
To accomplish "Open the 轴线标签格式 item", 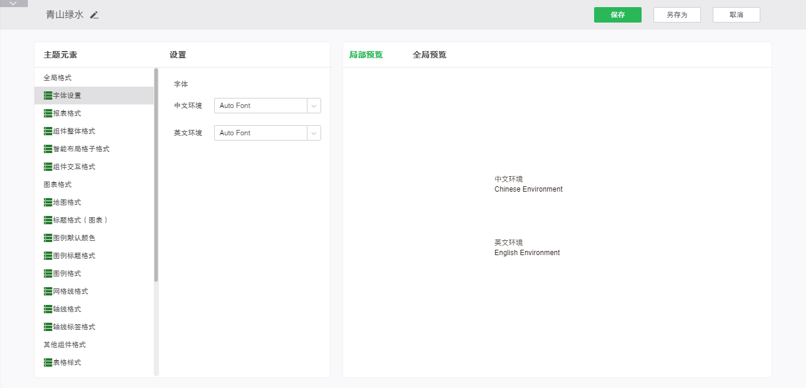I will (x=74, y=327).
